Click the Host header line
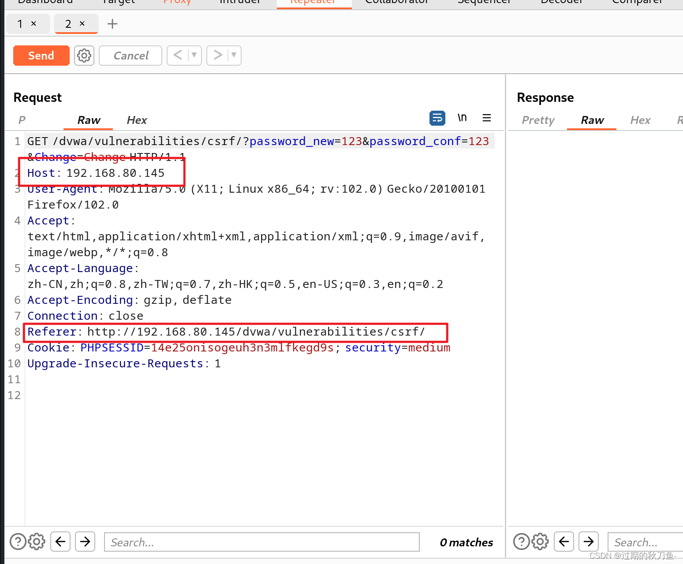Viewport: 683px width, 564px height. [96, 173]
